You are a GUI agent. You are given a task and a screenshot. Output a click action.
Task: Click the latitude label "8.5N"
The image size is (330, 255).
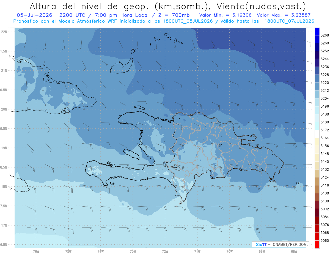[4, 167]
